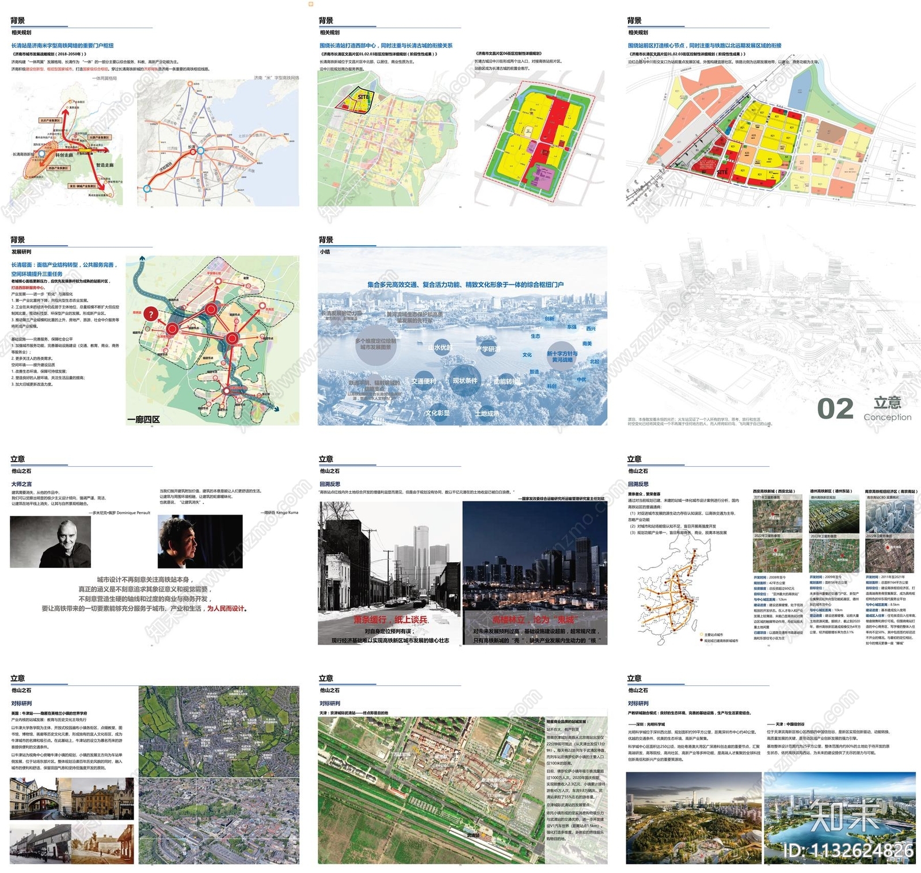Viewport: 921px width, 873px height.
Task: Click the "小结" subtitle
Action: [325, 252]
